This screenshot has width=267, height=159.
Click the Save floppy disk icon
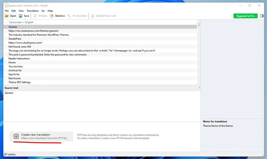[21, 16]
